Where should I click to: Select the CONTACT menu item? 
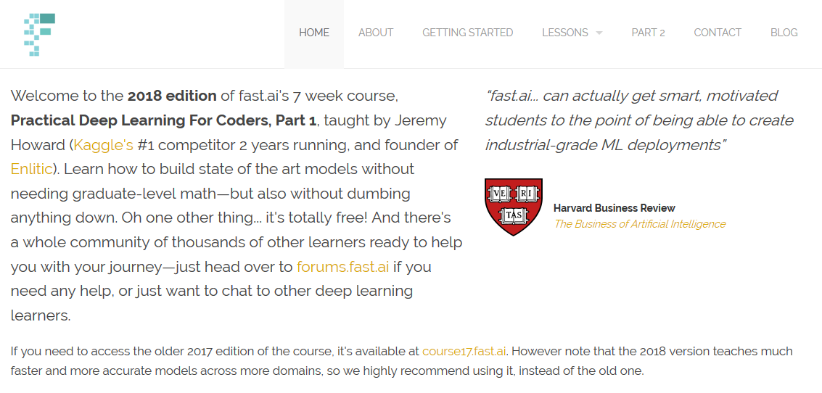tap(718, 33)
